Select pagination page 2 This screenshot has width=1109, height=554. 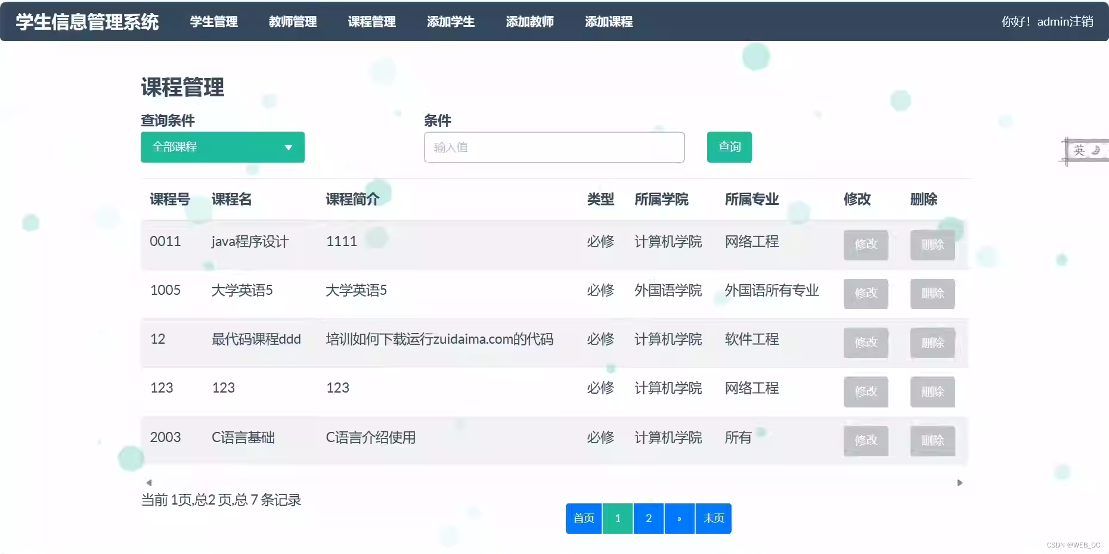pos(649,518)
